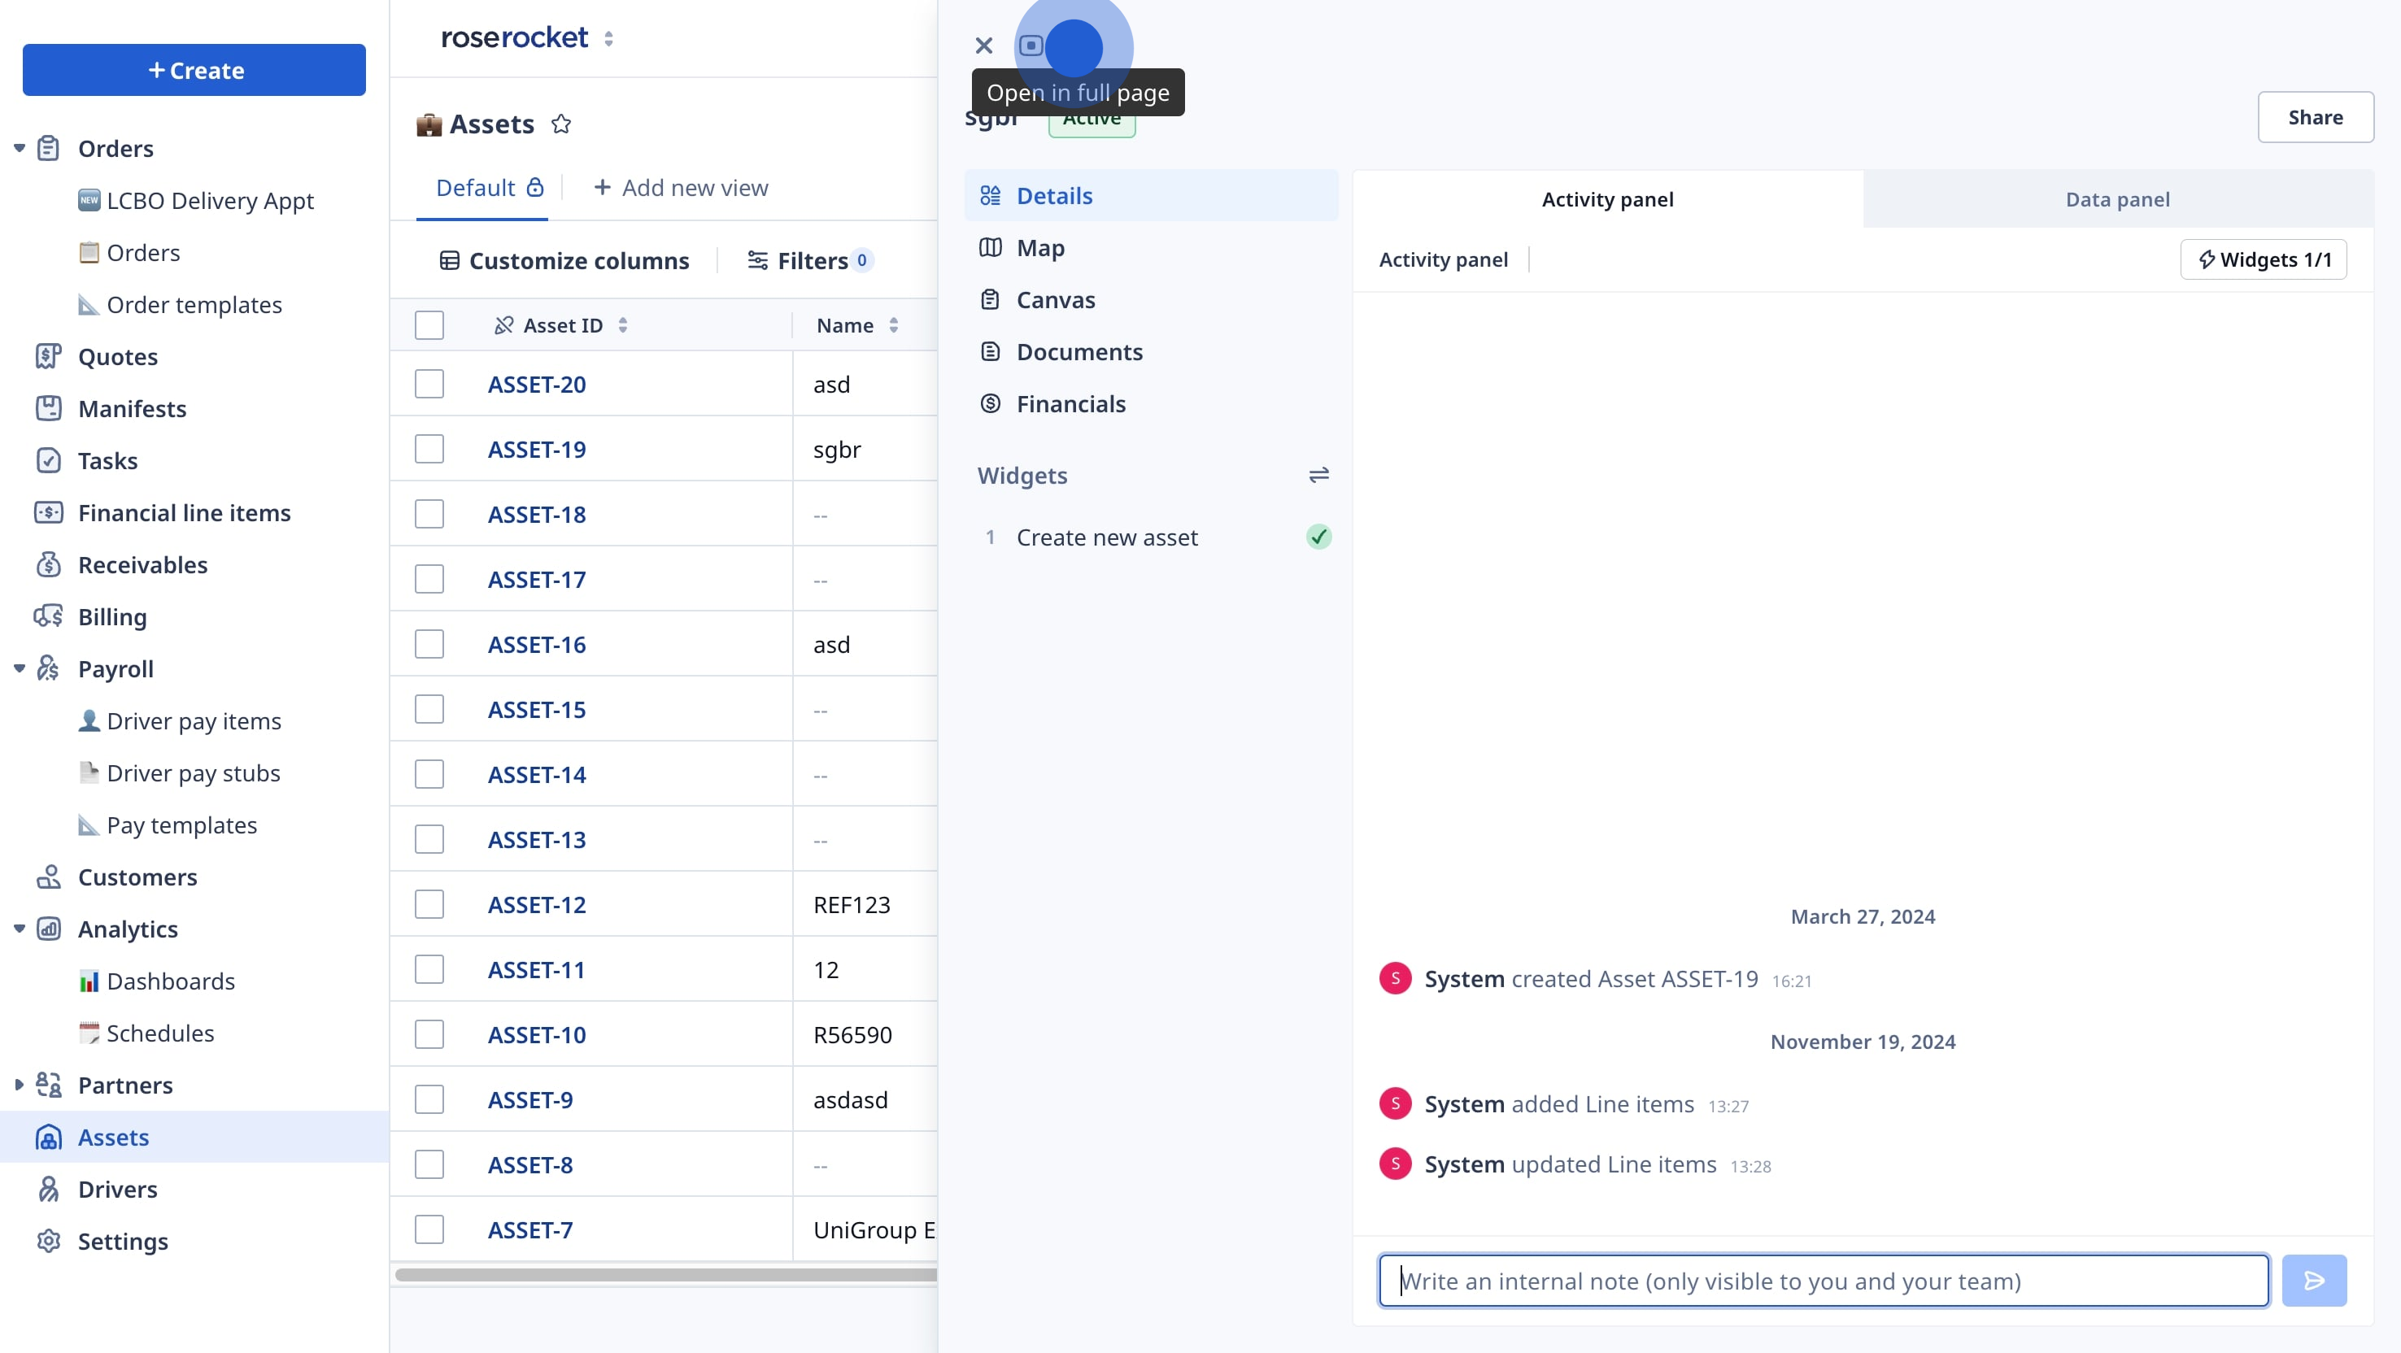Screen dimensions: 2401x1353
Task: Expand the Partners section arrow
Action: pyautogui.click(x=19, y=1085)
